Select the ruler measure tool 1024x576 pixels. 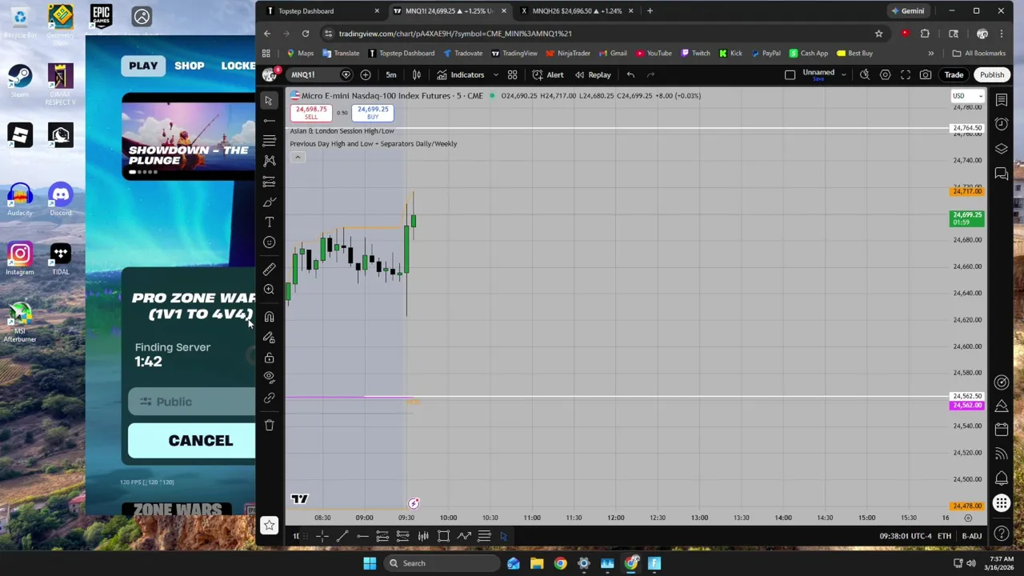coord(269,269)
